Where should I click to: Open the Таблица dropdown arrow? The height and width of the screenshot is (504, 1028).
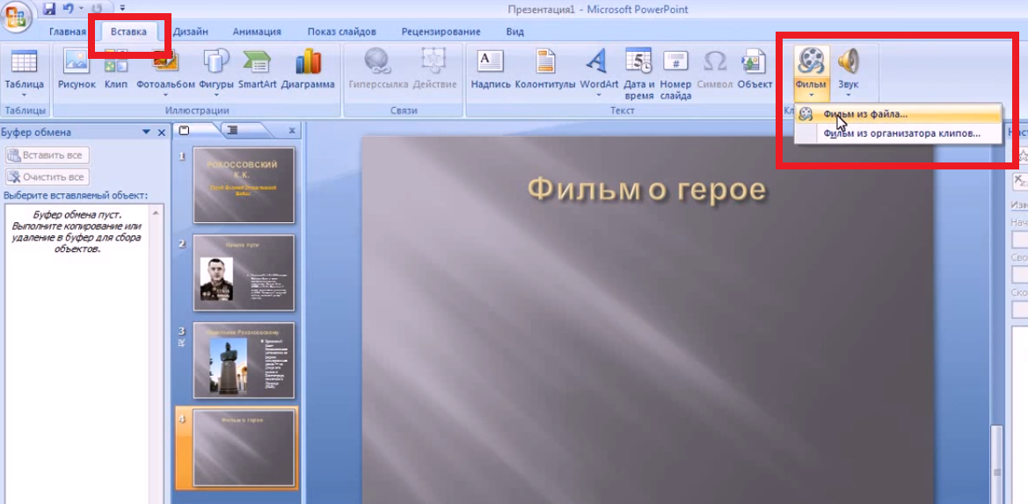(x=25, y=96)
